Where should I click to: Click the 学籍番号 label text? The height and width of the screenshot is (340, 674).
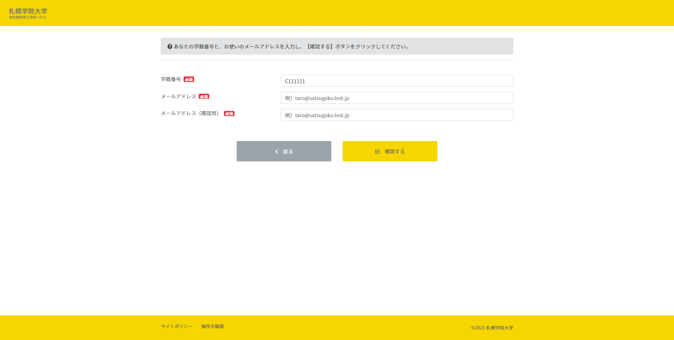[x=171, y=79]
